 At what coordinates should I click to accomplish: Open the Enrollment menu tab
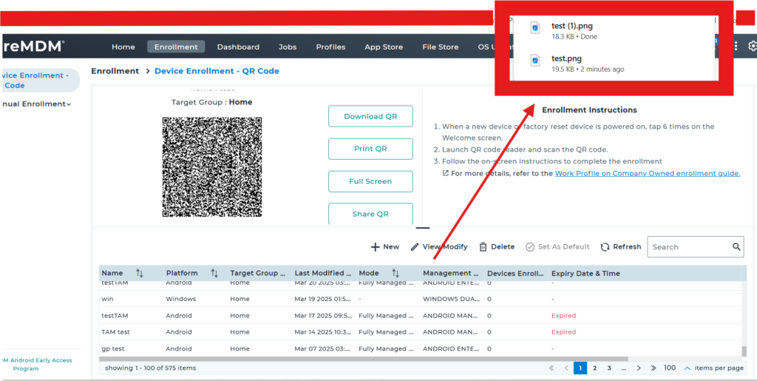pos(176,47)
